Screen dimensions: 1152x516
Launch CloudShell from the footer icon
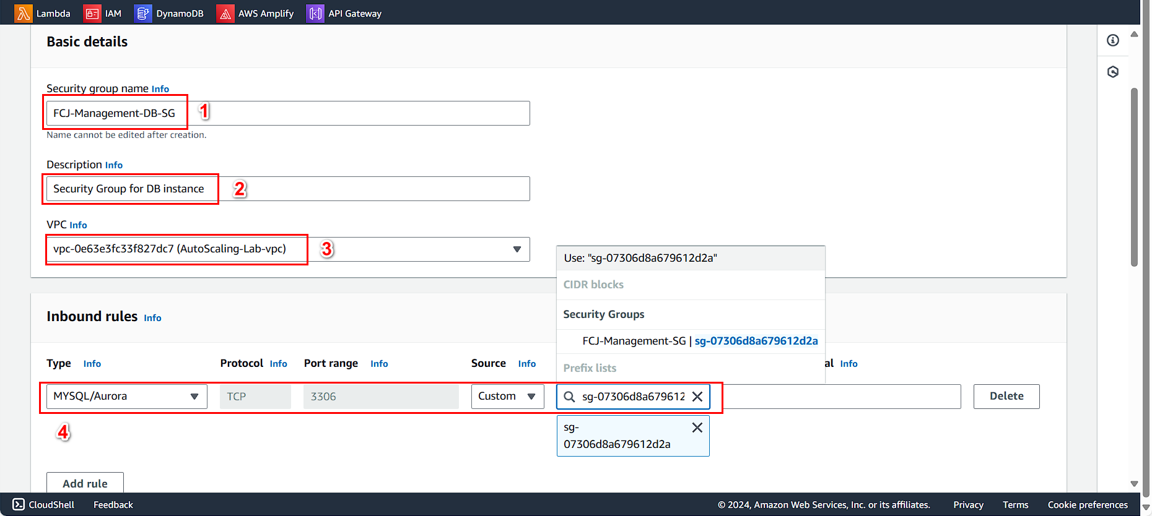19,504
